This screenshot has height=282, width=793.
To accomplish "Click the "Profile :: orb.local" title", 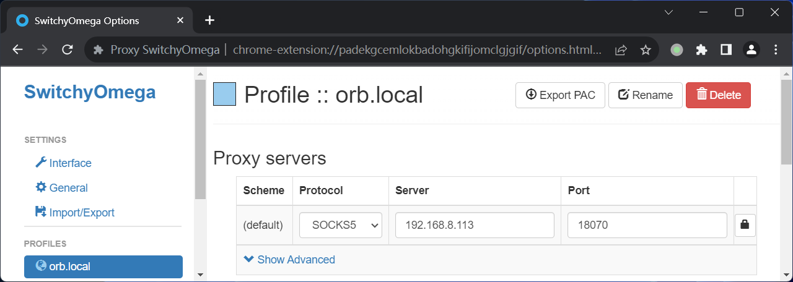I will pyautogui.click(x=333, y=95).
